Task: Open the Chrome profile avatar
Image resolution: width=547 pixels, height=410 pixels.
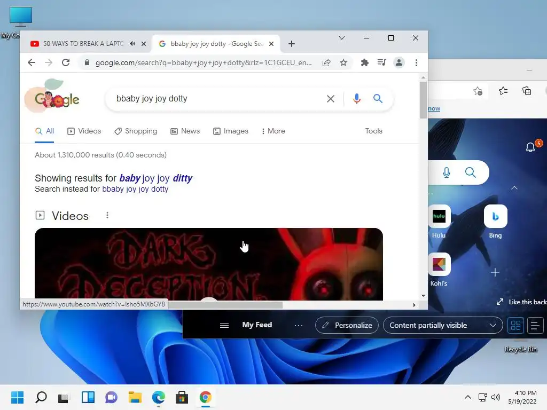Action: 398,63
